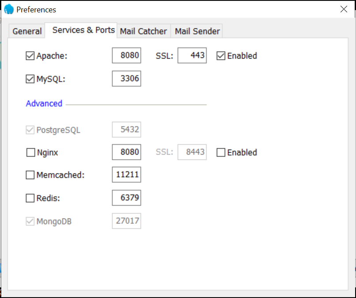The image size is (356, 298).
Task: Toggle the greyed PostgreSQL checkbox
Action: [x=30, y=130]
